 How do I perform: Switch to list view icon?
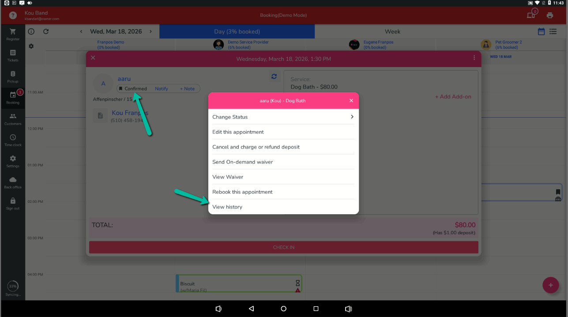pos(553,31)
